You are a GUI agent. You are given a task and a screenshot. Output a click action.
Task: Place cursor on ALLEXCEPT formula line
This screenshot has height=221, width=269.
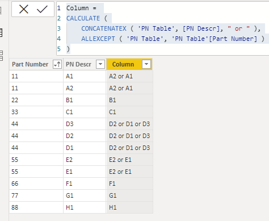(173, 39)
